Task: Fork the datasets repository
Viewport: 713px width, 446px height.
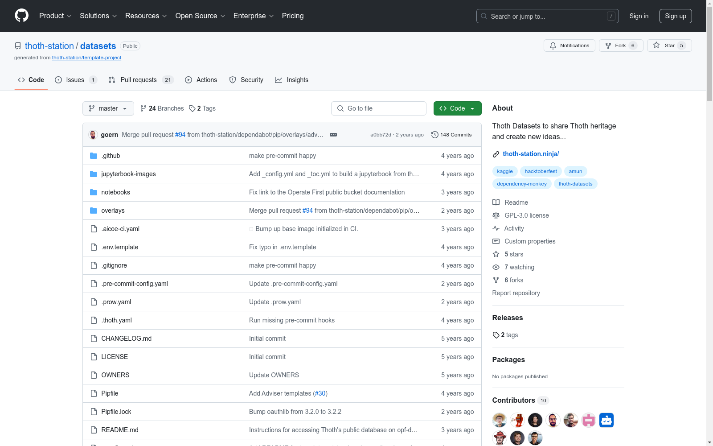Action: tap(621, 45)
